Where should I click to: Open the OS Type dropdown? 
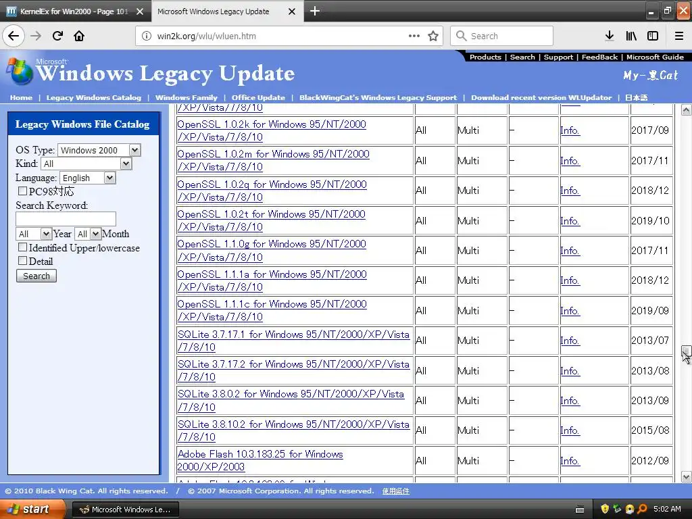click(x=99, y=150)
